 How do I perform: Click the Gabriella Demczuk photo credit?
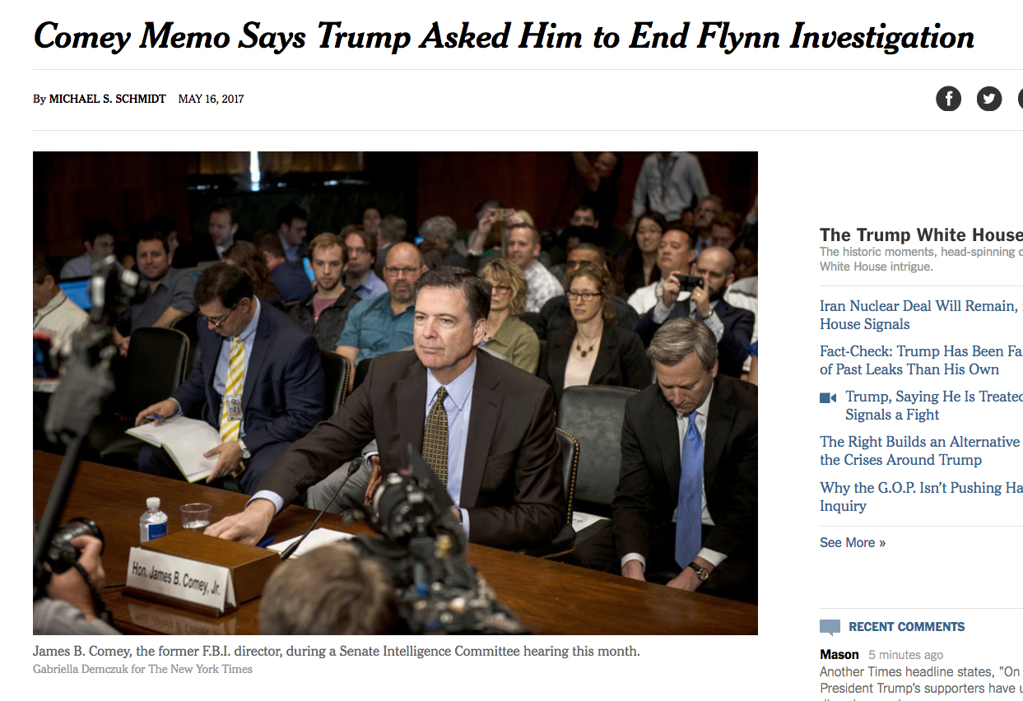(142, 669)
